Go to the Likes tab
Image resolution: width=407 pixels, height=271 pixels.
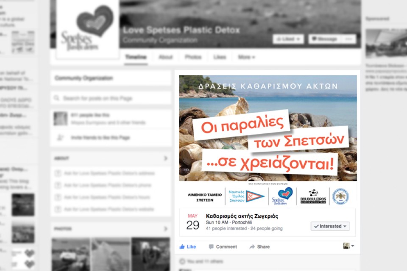point(220,57)
